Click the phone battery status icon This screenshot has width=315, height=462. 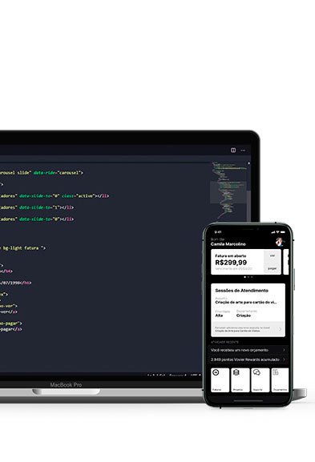tap(283, 232)
